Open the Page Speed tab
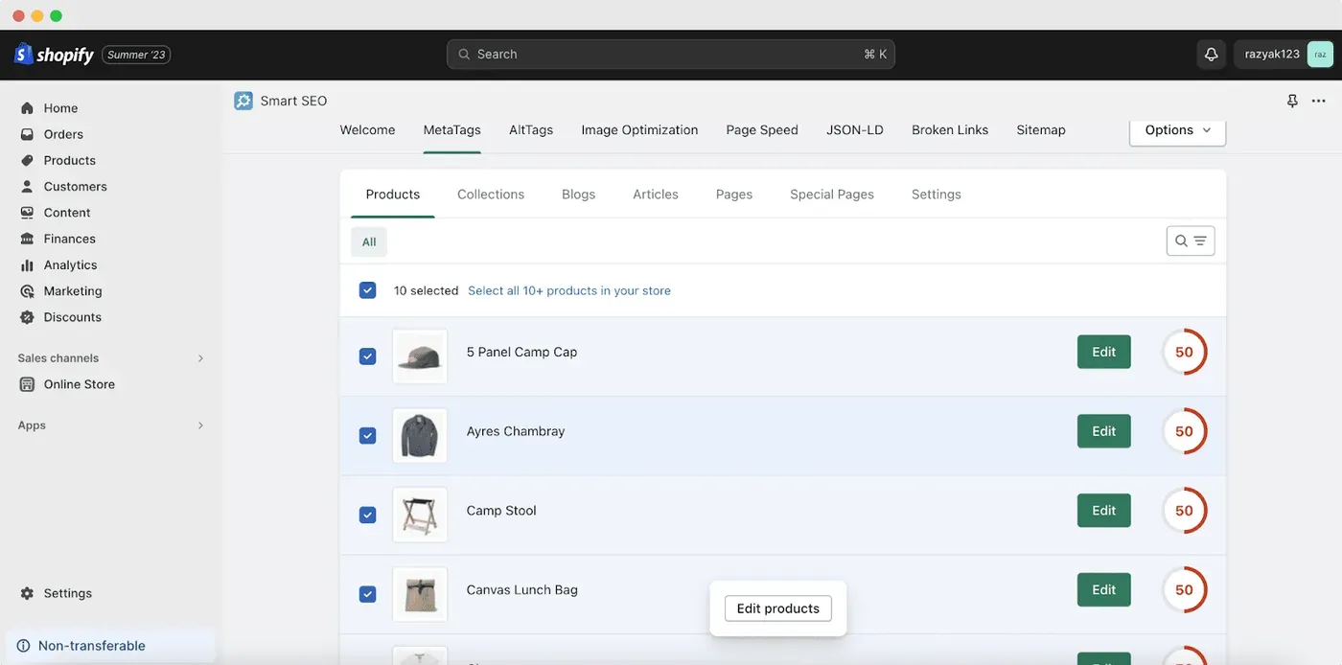Screen dimensions: 1342x665 tap(762, 130)
